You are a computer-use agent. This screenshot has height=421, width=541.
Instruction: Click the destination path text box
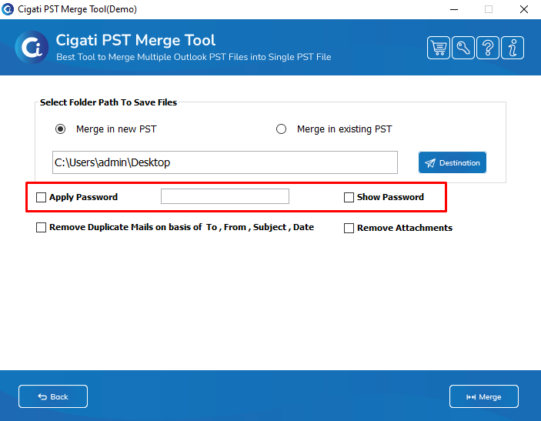225,162
